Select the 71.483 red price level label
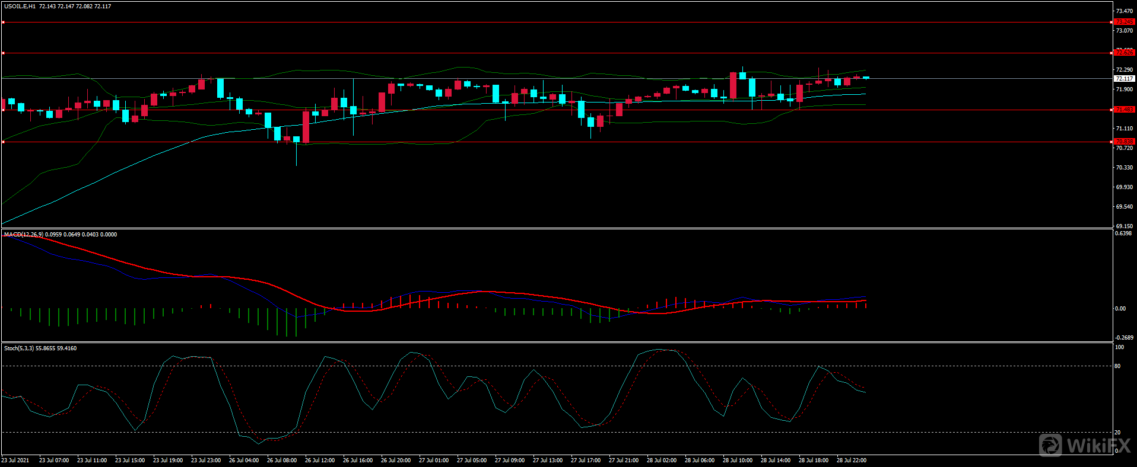Screen dimensions: 1137x467 (x=1124, y=110)
